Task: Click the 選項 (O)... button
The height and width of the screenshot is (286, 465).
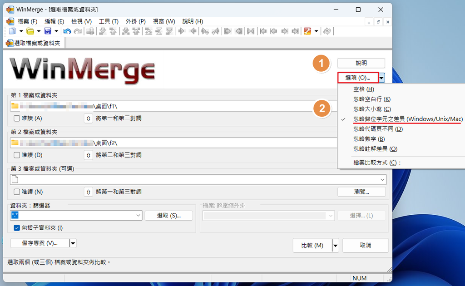Action: [x=358, y=78]
